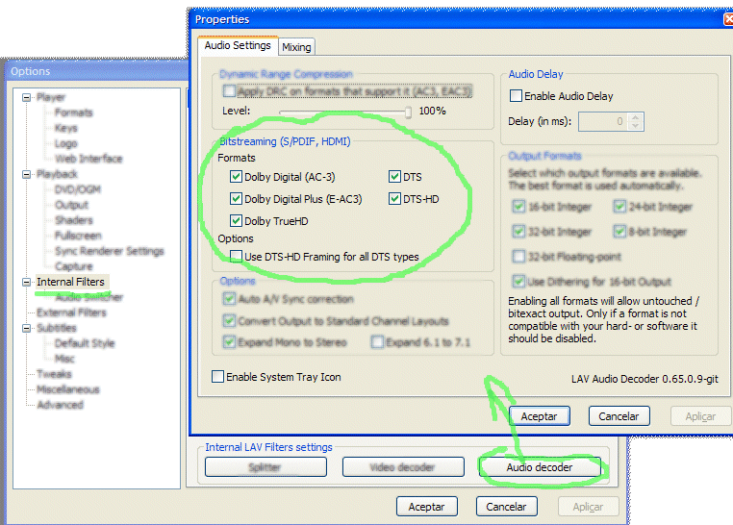This screenshot has height=525, width=733.
Task: Increase delay with the spinner up arrow
Action: (x=635, y=117)
